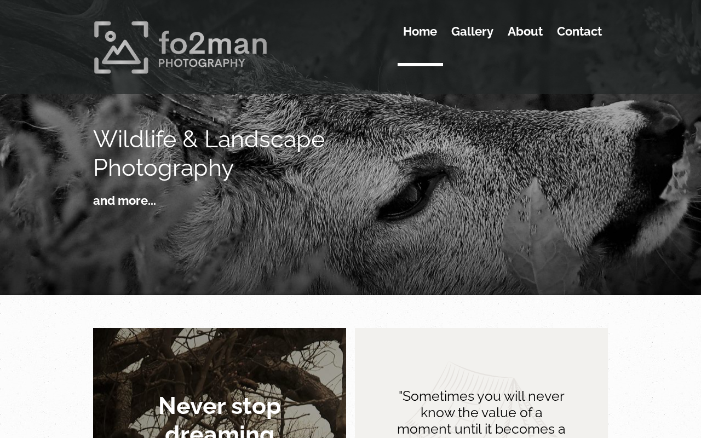Go to the Gallery page
This screenshot has height=438, width=701.
(472, 31)
